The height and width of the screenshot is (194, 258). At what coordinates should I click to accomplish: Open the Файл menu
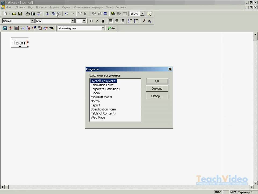click(10, 8)
